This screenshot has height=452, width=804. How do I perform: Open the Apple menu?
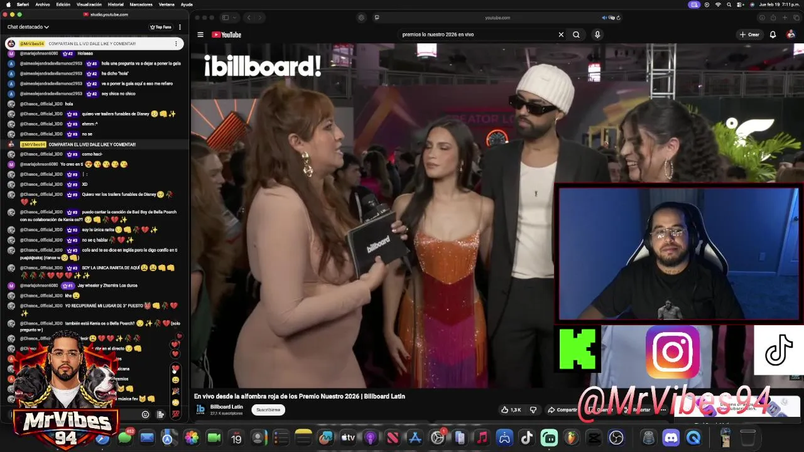[x=8, y=4]
